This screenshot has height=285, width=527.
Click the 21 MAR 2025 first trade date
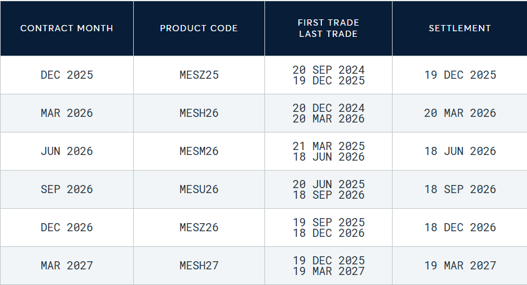[328, 146]
